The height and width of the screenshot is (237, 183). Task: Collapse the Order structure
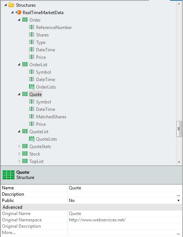[19, 20]
